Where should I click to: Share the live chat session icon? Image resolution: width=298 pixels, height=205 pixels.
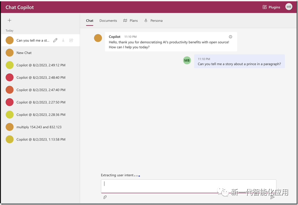pyautogui.click(x=71, y=40)
